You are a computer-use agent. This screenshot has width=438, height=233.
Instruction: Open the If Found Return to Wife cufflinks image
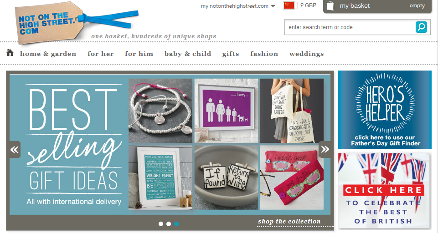pyautogui.click(x=226, y=177)
